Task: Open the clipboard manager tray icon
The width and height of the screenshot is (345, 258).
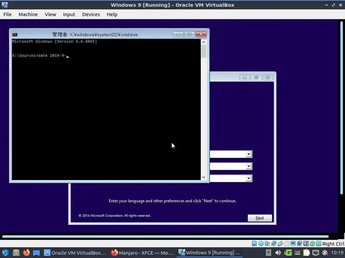Action: click(307, 253)
